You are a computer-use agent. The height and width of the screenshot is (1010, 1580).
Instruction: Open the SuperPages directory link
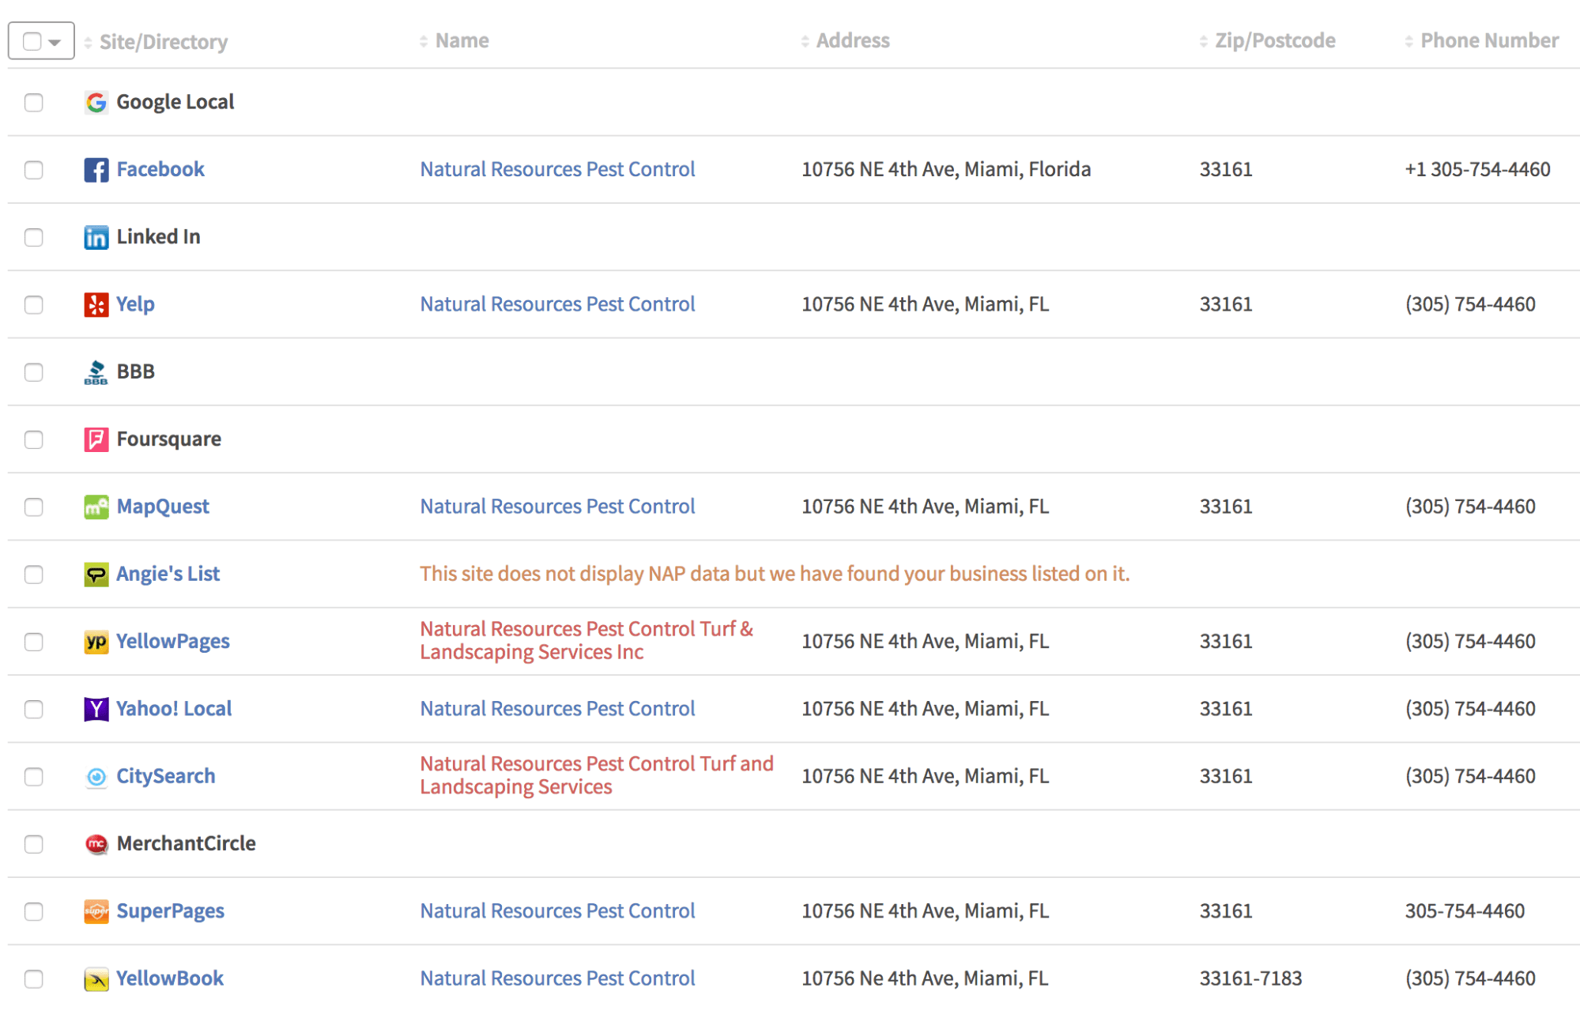171,911
